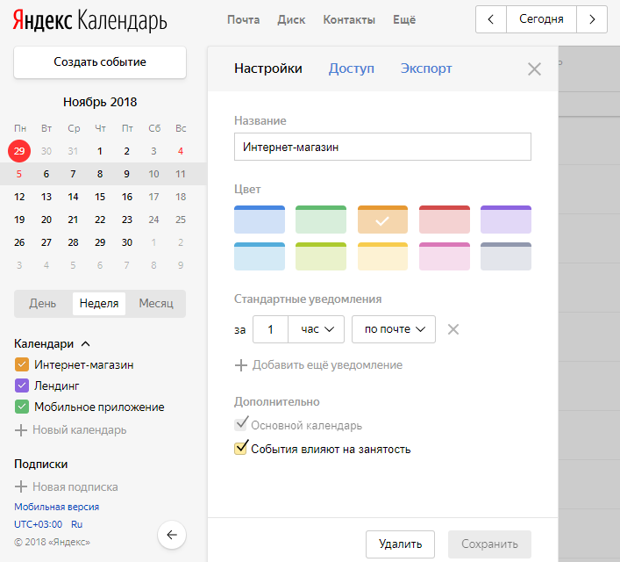The image size is (620, 562).
Task: Choose the selected orange color swatch
Action: [382, 220]
